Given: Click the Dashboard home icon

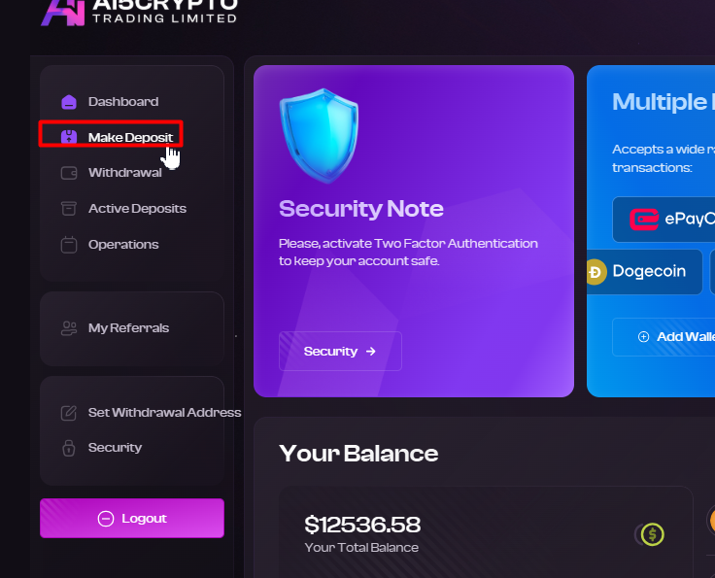Looking at the screenshot, I should (69, 102).
